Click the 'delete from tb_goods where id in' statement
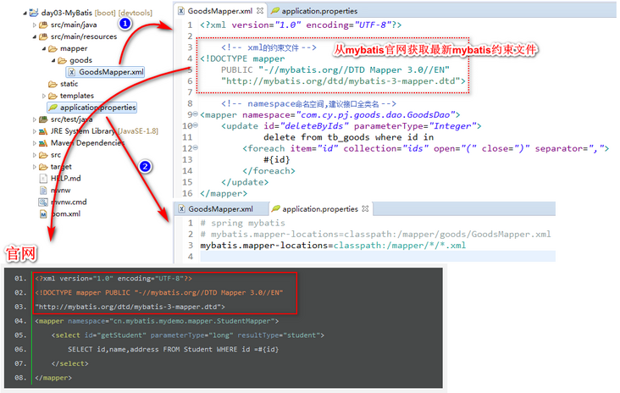This screenshot has height=393, width=620. click(349, 137)
